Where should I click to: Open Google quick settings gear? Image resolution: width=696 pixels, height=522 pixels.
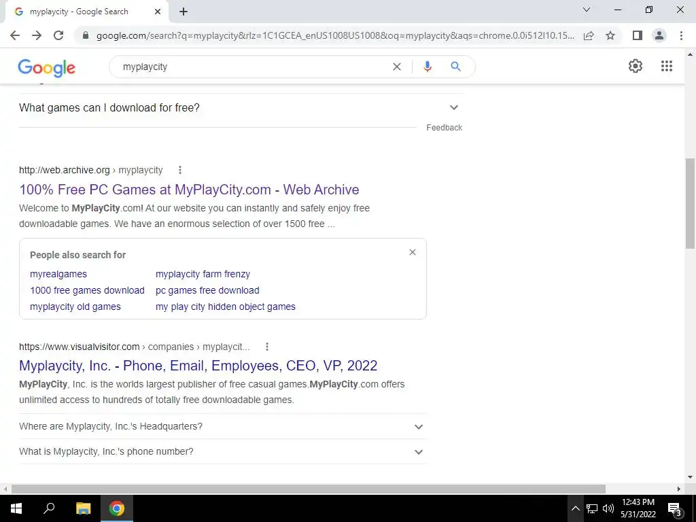pyautogui.click(x=636, y=66)
